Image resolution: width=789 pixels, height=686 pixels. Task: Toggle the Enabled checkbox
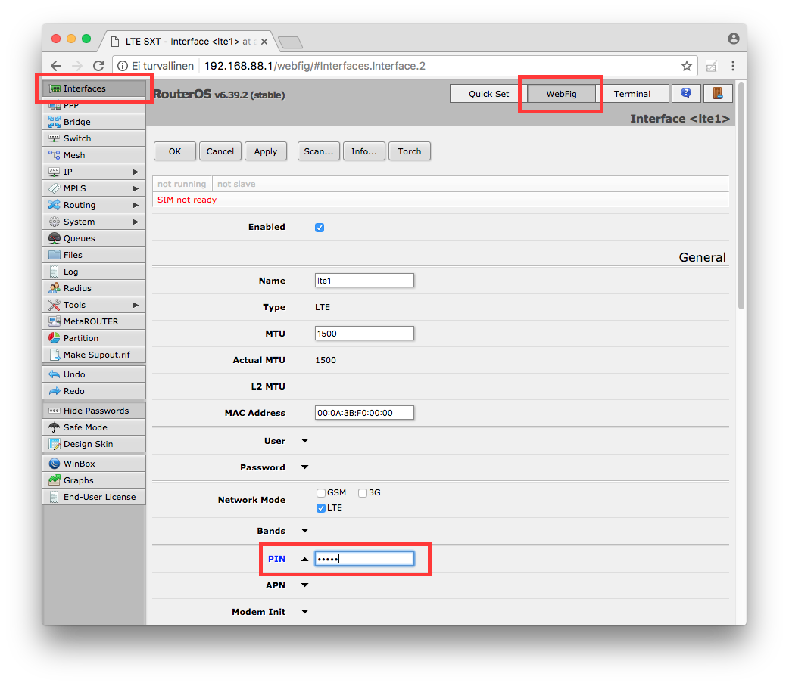(320, 228)
